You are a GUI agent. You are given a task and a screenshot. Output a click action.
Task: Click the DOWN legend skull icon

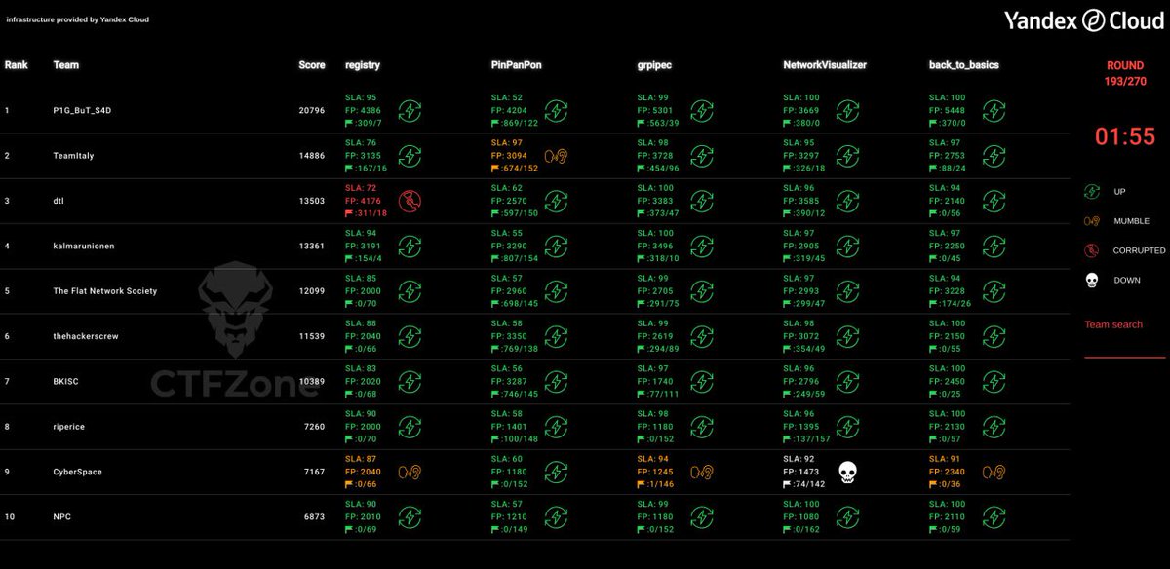pos(1093,280)
